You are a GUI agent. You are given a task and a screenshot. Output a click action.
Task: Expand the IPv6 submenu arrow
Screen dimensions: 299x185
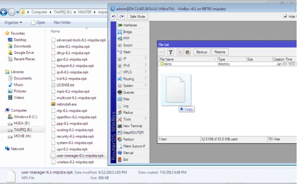click(146, 65)
